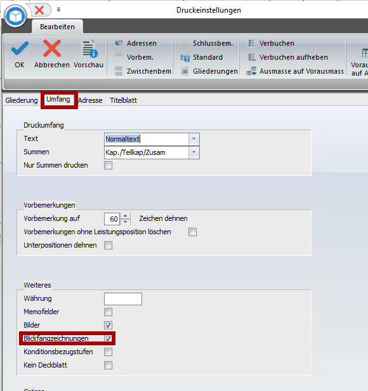Enable the Nur Summen drucken checkbox
Viewport: 368px width, 391px height.
tap(108, 165)
